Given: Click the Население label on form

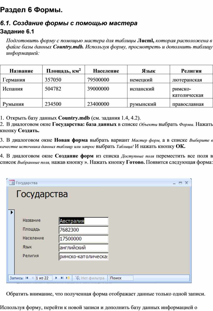Looking at the screenshot, I should coord(33,238).
